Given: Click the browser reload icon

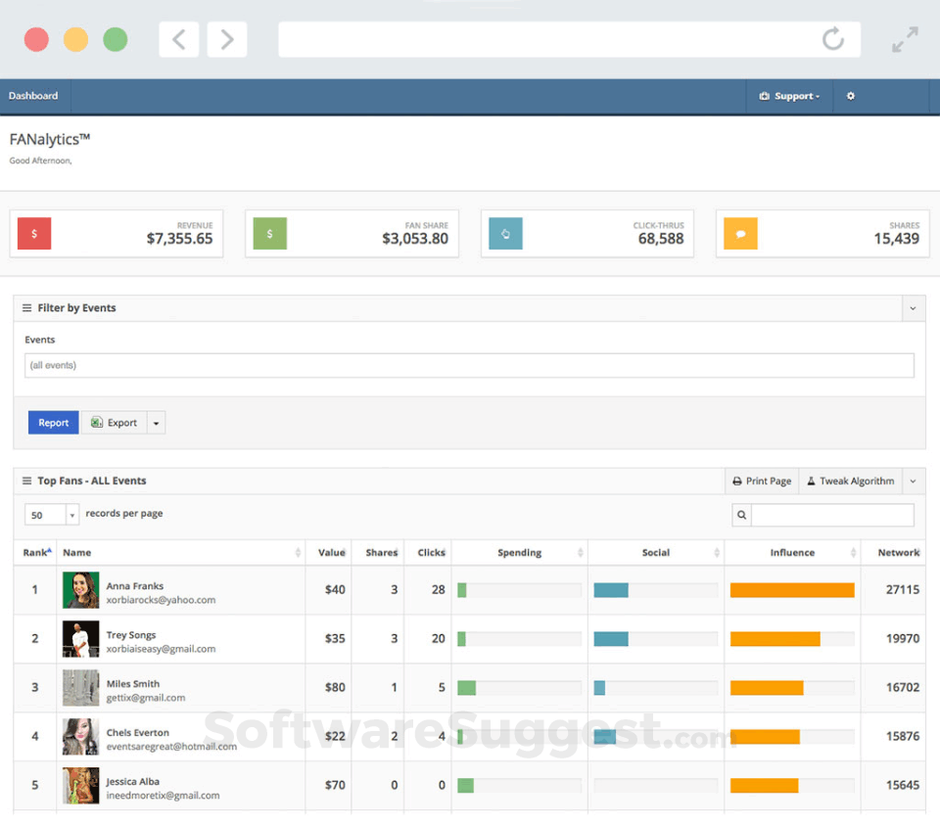Looking at the screenshot, I should pyautogui.click(x=832, y=39).
